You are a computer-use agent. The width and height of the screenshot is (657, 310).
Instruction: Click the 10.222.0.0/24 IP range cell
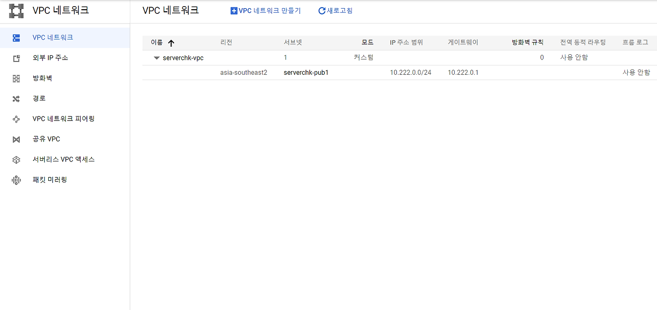pyautogui.click(x=410, y=72)
